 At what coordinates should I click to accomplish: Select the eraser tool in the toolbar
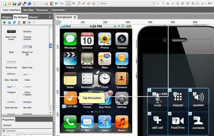pos(78,3)
